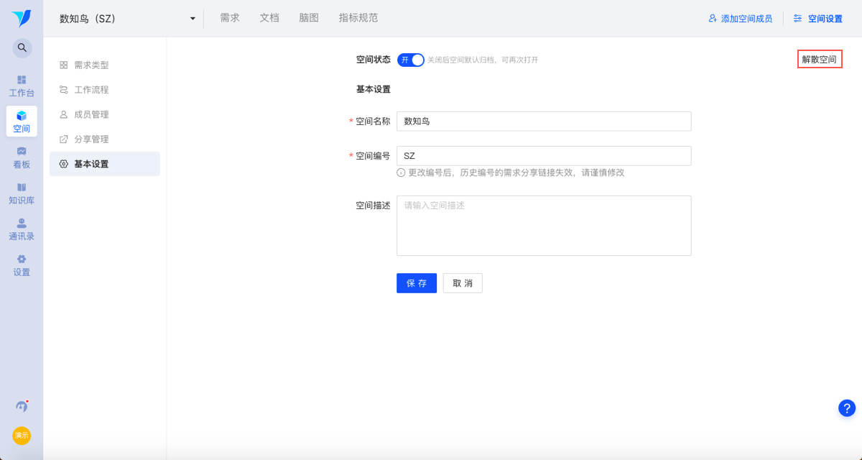
Task: Click the 基本设置 gear icon
Action: coord(64,164)
